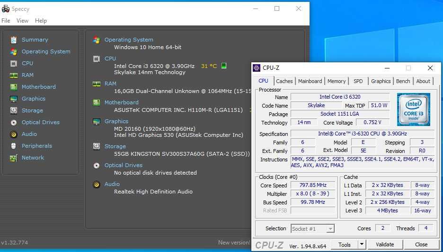Image resolution: width=443 pixels, height=252 pixels.
Task: Open the Operating System heading link in summary
Action: click(129, 40)
